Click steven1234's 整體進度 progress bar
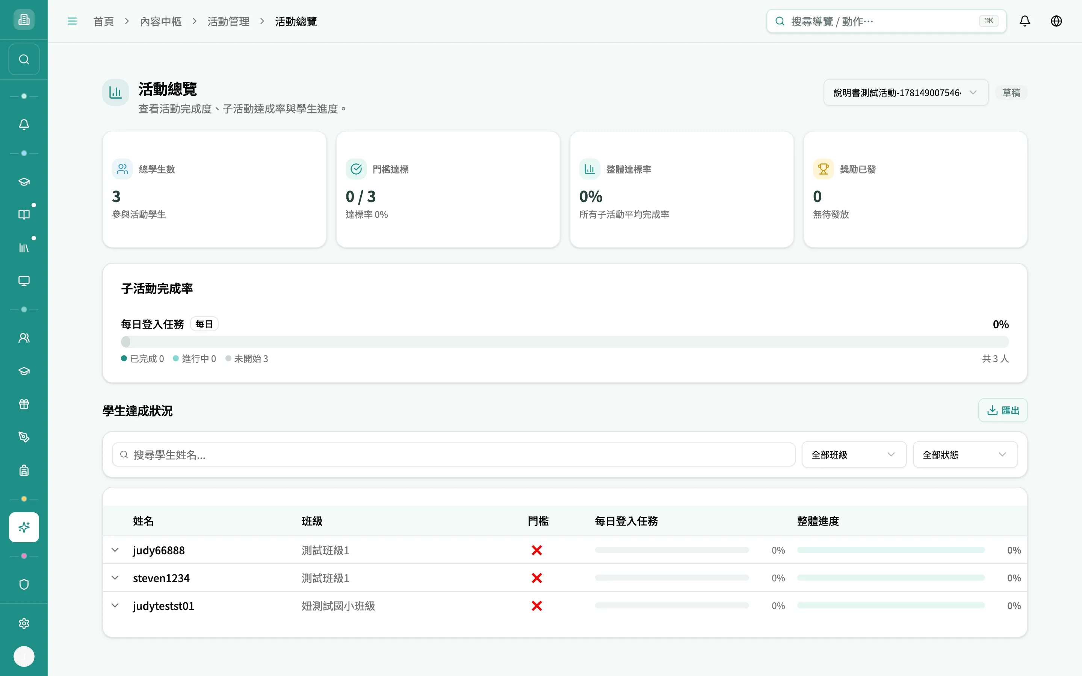This screenshot has width=1082, height=676. click(x=891, y=578)
